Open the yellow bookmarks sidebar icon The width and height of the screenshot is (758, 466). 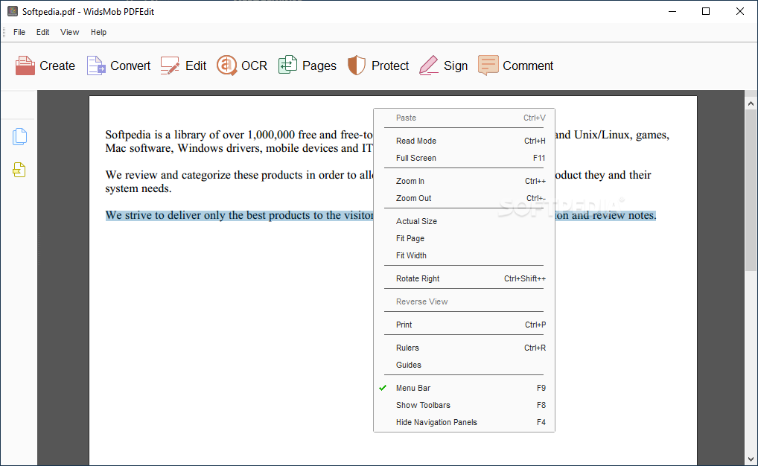(x=19, y=170)
